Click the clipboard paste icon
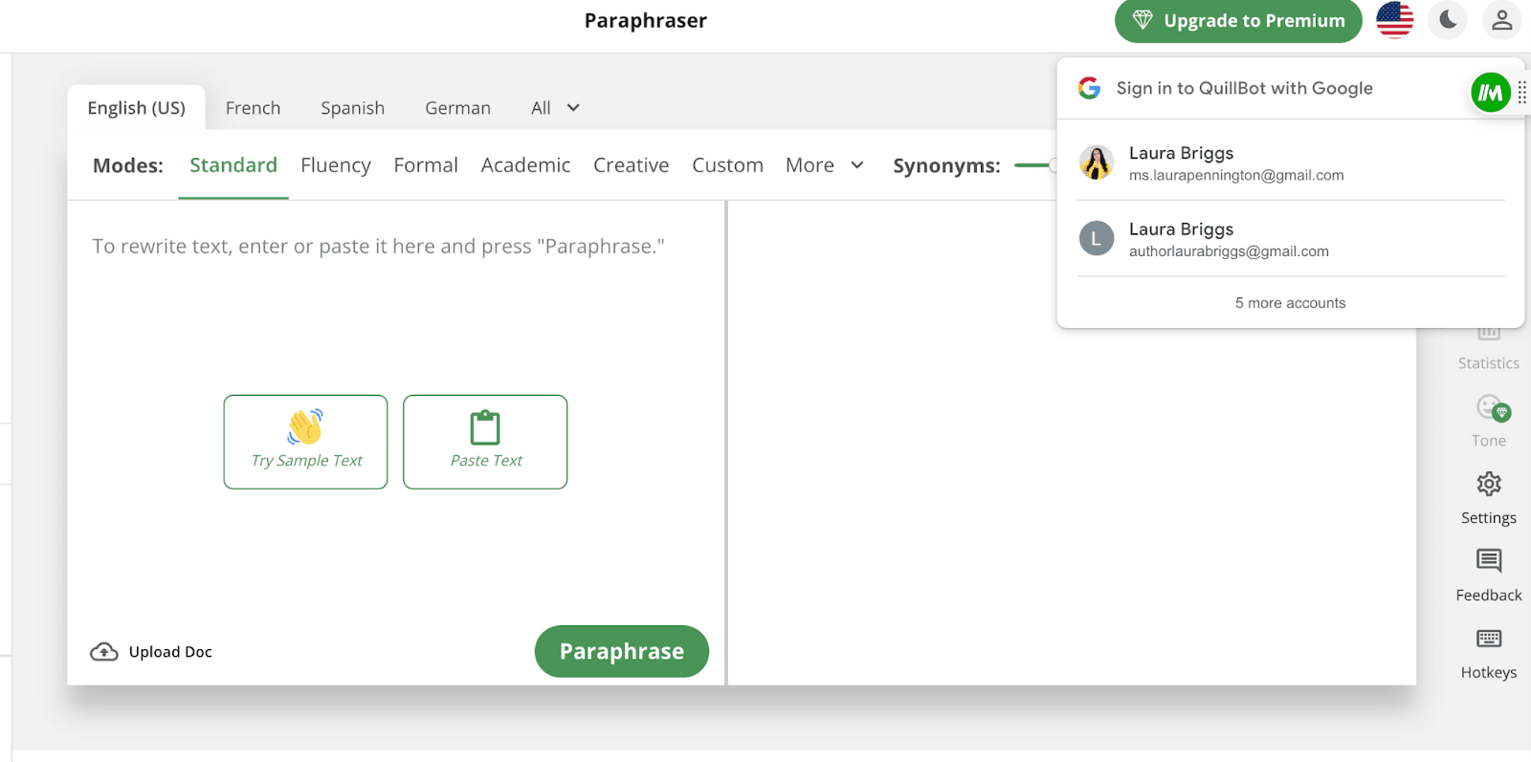The width and height of the screenshot is (1531, 762). (485, 427)
